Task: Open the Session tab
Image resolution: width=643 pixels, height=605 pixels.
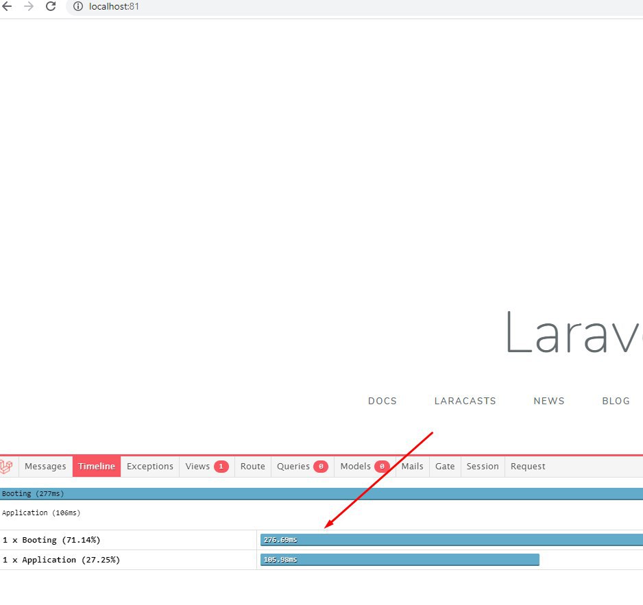Action: 483,467
